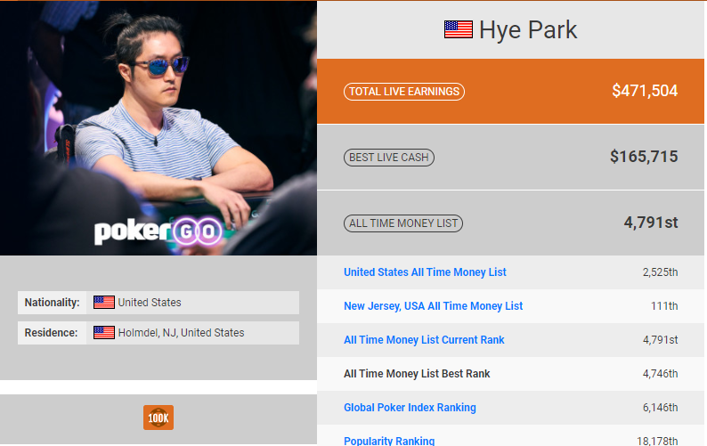Click the orange 100K badge icon
This screenshot has height=446, width=707.
(x=158, y=418)
